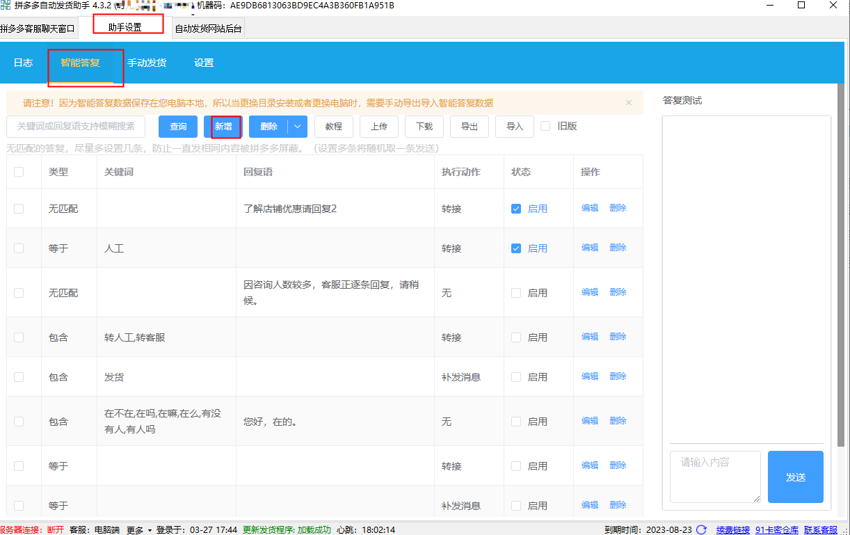Click the 上传 button
850x535 pixels.
click(x=379, y=127)
